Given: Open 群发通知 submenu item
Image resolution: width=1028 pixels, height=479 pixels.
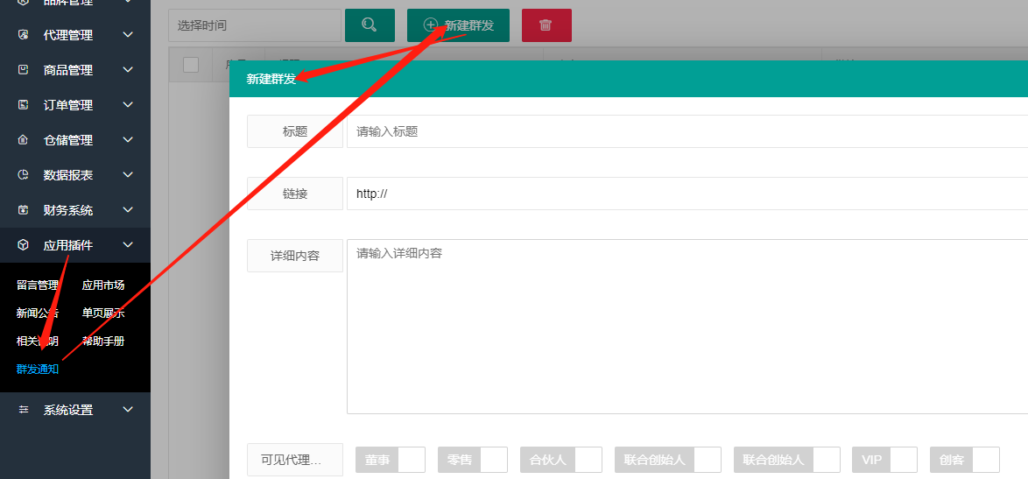Looking at the screenshot, I should click(x=38, y=370).
